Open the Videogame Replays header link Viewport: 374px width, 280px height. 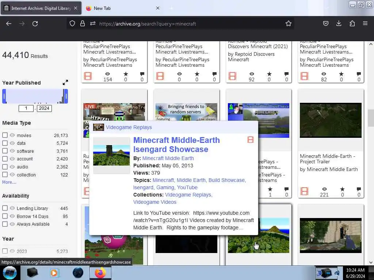click(x=129, y=127)
